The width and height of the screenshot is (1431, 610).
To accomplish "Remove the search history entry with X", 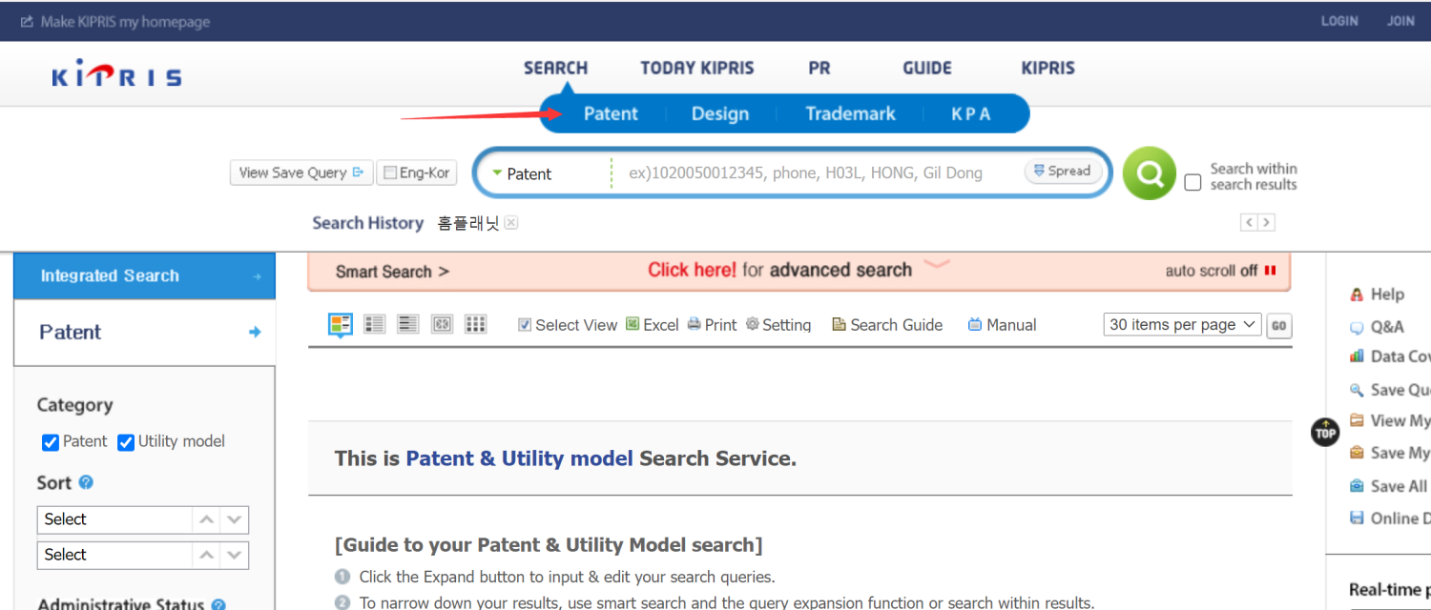I will point(511,223).
